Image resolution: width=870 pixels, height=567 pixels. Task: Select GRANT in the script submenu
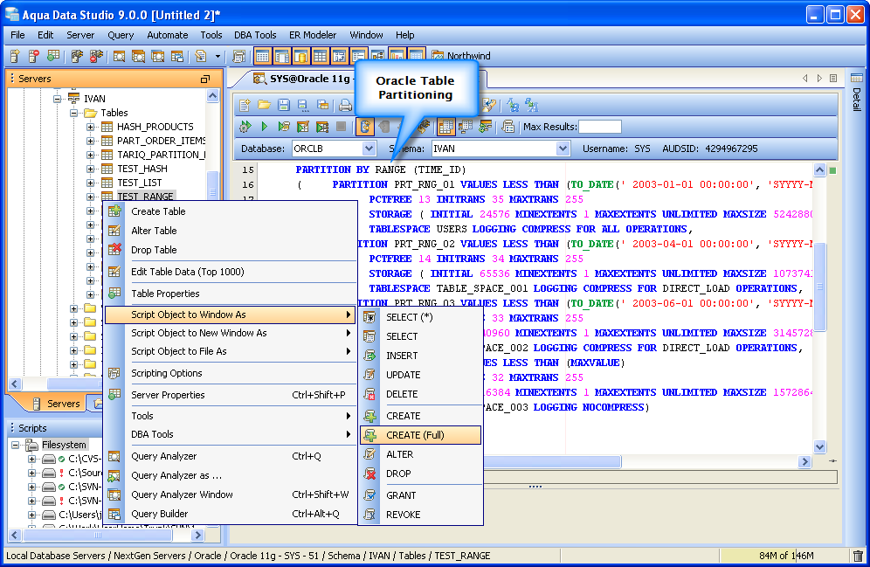click(x=420, y=495)
